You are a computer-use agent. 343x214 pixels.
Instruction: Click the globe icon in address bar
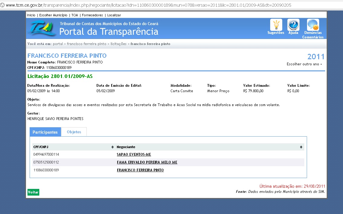pyautogui.click(x=2, y=5)
